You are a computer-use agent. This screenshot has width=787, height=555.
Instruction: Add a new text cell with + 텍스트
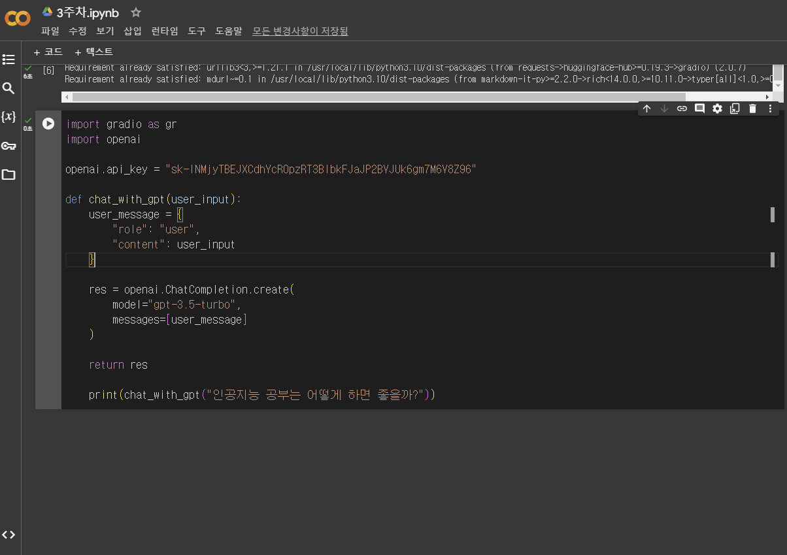[x=93, y=52]
